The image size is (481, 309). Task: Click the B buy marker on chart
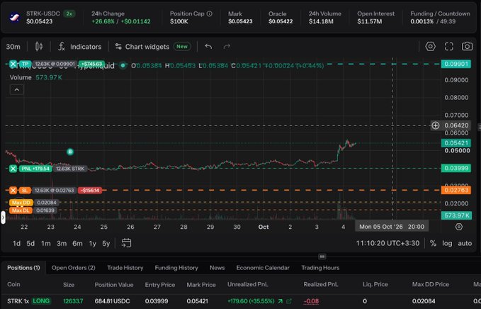point(70,152)
